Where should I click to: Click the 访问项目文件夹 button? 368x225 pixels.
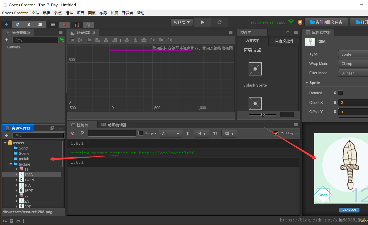pyautogui.click(x=326, y=22)
